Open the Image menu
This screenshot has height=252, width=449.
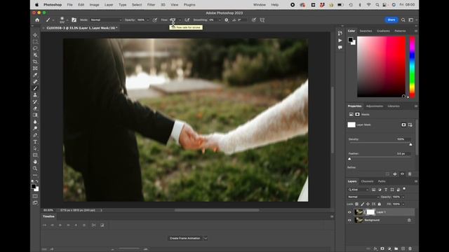pyautogui.click(x=94, y=5)
